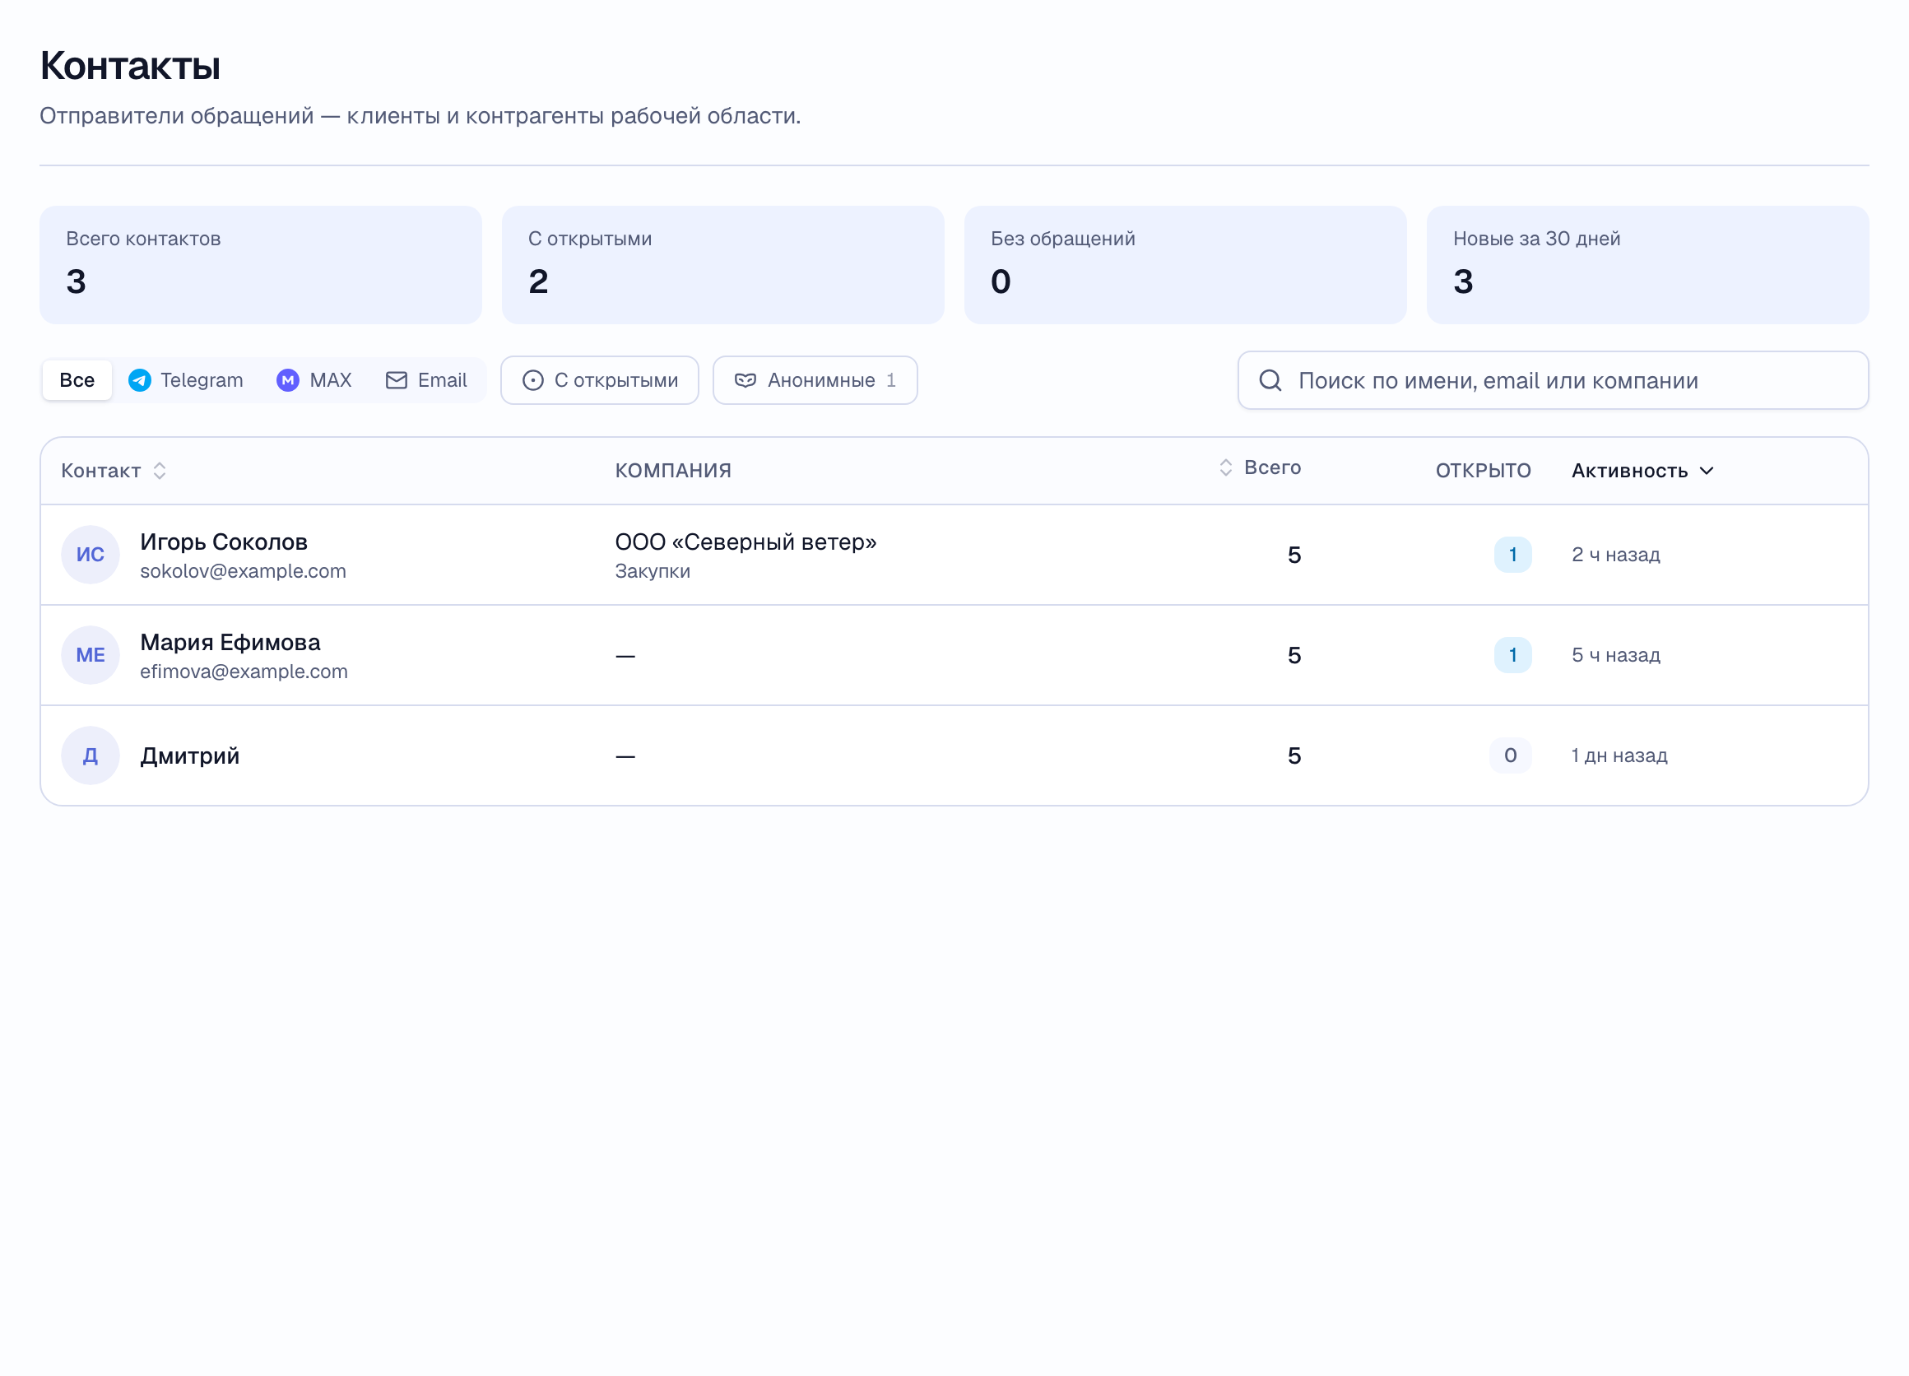Click sokolov@example.com email

tap(243, 571)
